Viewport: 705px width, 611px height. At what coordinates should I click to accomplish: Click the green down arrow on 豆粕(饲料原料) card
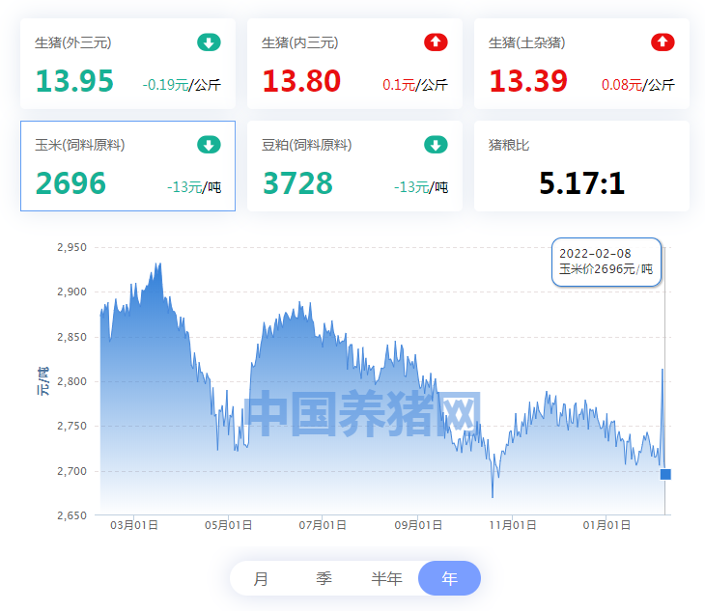pos(436,145)
